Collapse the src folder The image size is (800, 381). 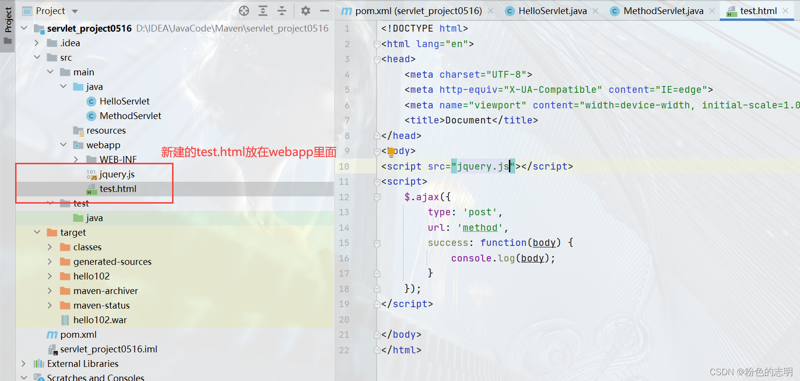point(37,57)
